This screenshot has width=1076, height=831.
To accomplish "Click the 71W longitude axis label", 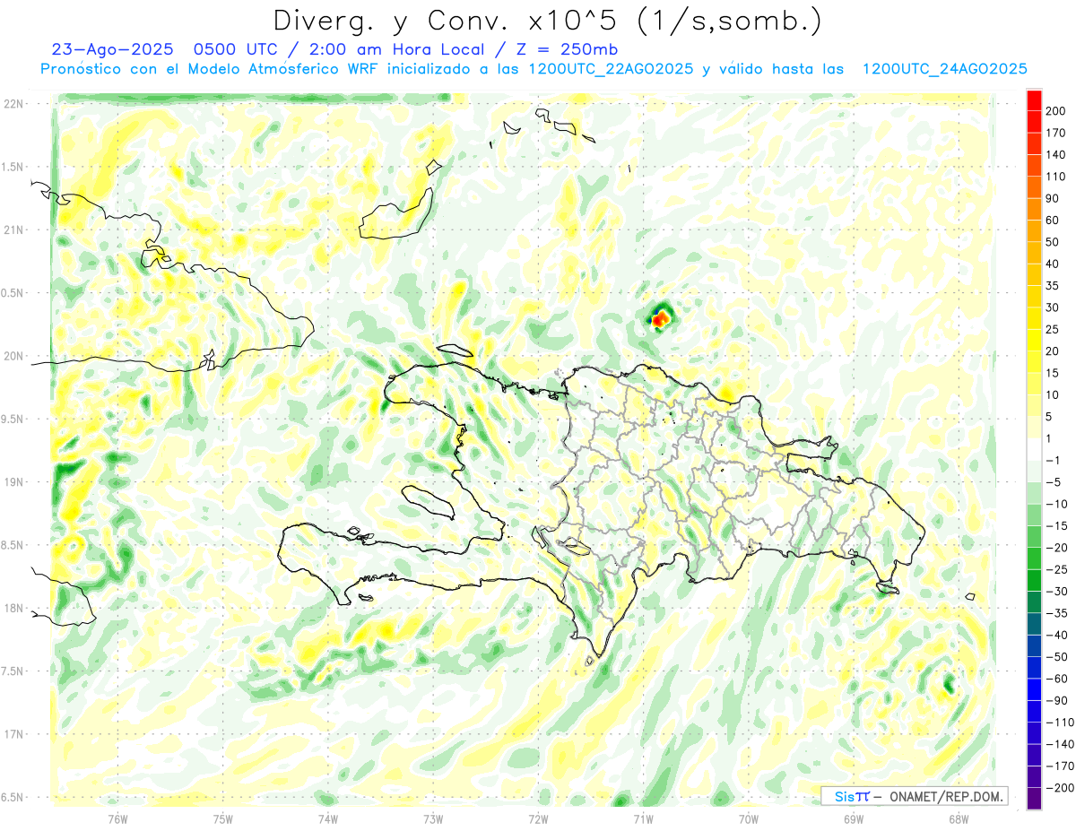I will tap(643, 818).
